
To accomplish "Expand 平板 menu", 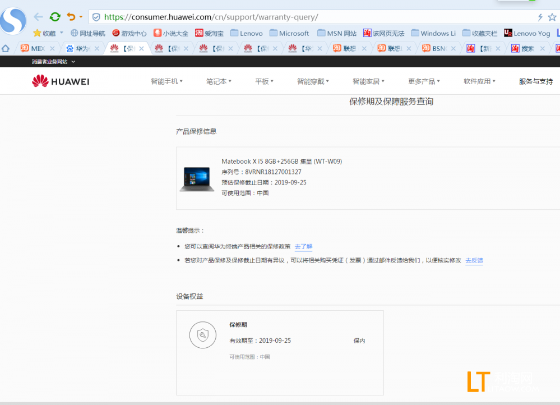I will coord(264,81).
